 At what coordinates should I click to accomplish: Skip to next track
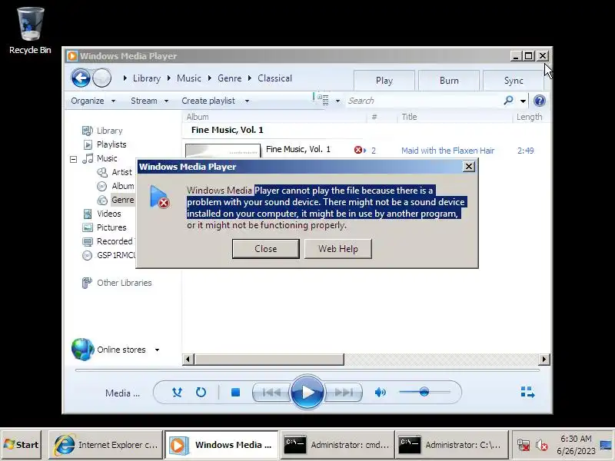click(344, 392)
